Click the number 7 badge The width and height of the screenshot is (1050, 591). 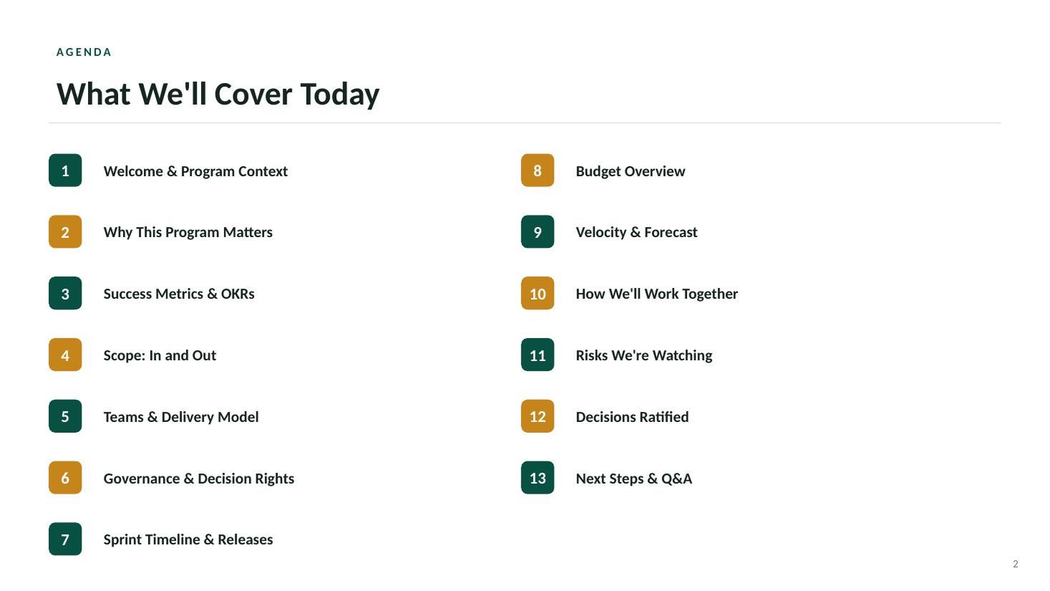pyautogui.click(x=65, y=539)
